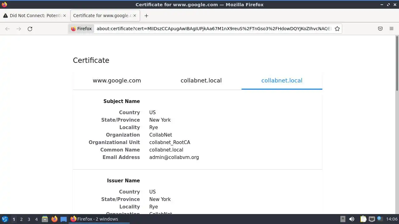399x224 pixels.
Task: Click the 14:06 clock
Action: click(392, 219)
